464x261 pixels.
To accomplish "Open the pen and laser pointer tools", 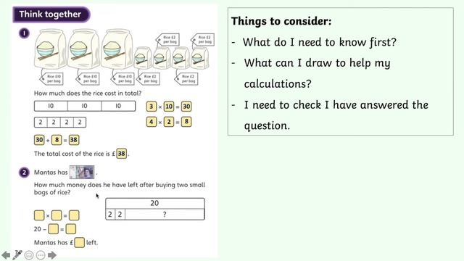I will point(17,254).
